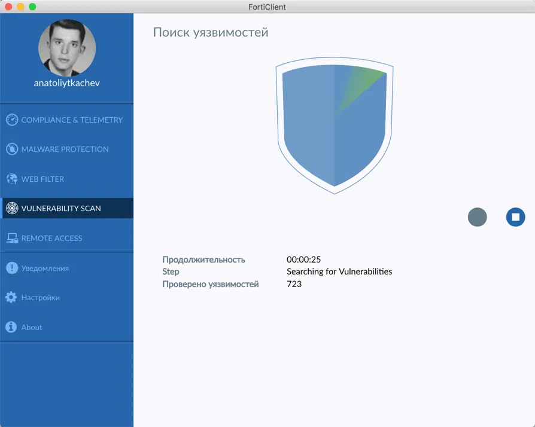This screenshot has height=427, width=535.
Task: Click the FortiClient window title
Action: click(267, 7)
